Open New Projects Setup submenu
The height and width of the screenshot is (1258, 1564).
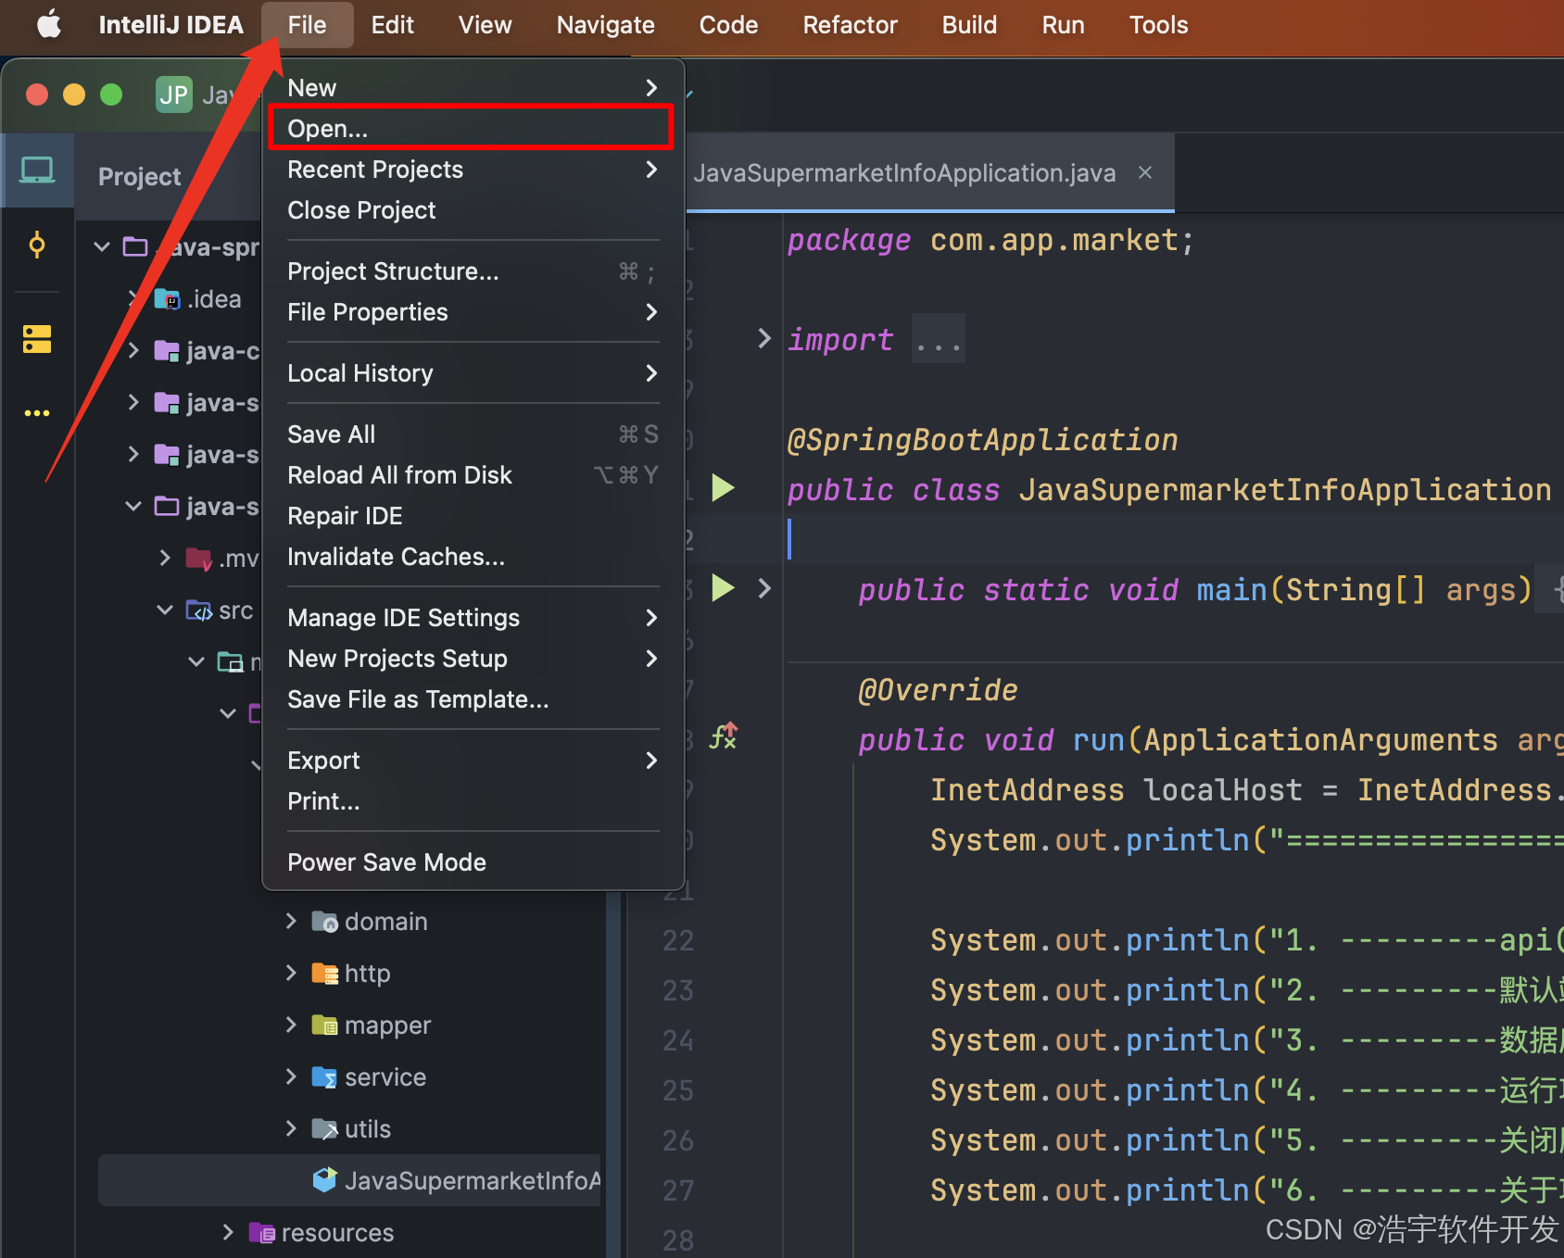point(473,659)
